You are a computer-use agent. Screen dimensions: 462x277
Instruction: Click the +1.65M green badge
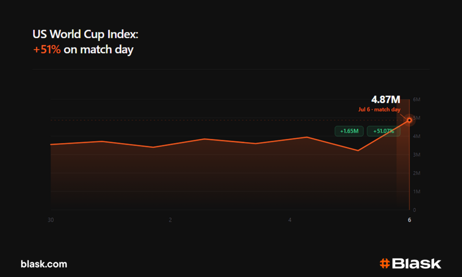pyautogui.click(x=349, y=131)
